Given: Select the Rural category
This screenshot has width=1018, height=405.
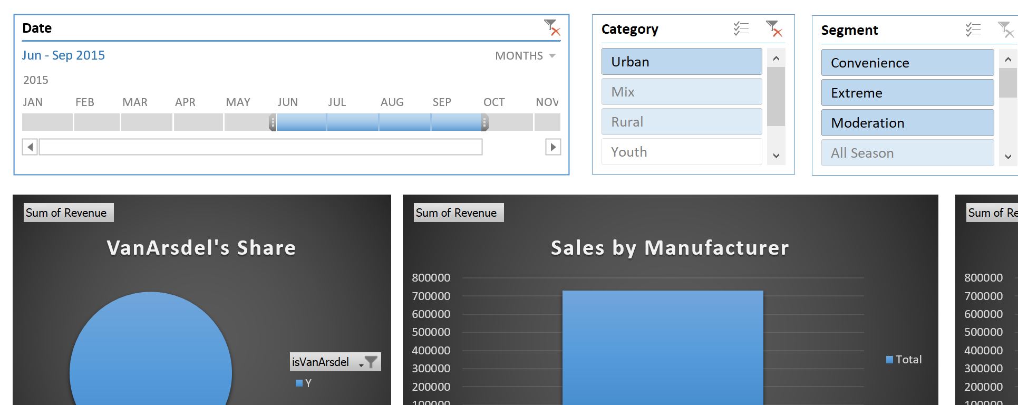Looking at the screenshot, I should point(682,122).
